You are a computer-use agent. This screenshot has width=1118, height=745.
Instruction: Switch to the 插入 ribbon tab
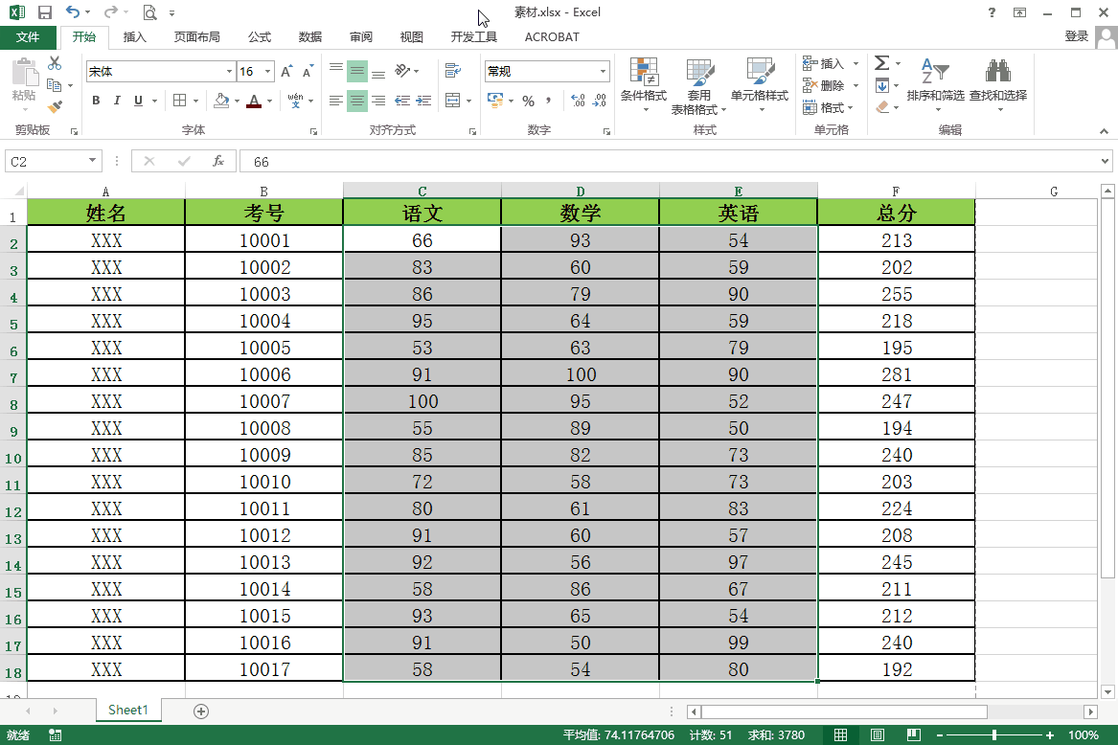pyautogui.click(x=135, y=37)
